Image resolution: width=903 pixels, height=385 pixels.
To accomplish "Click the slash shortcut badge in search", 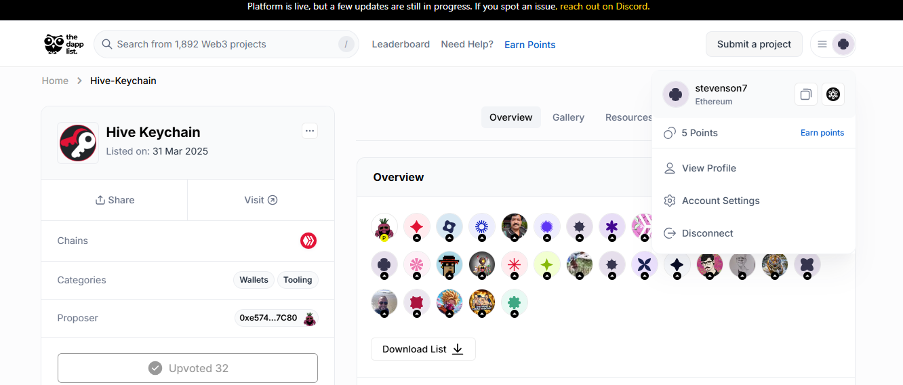I will click(x=346, y=44).
